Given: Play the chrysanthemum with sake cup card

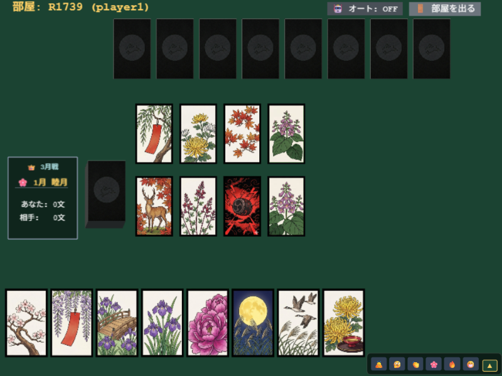Looking at the screenshot, I should 343,323.
